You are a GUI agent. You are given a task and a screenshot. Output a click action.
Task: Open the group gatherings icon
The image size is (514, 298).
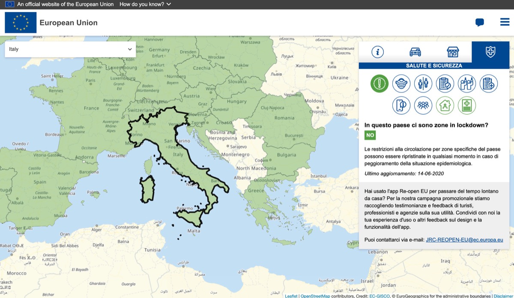pos(423,105)
